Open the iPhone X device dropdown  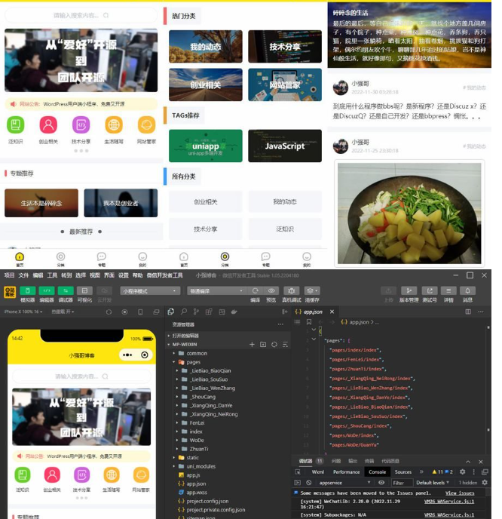point(23,312)
